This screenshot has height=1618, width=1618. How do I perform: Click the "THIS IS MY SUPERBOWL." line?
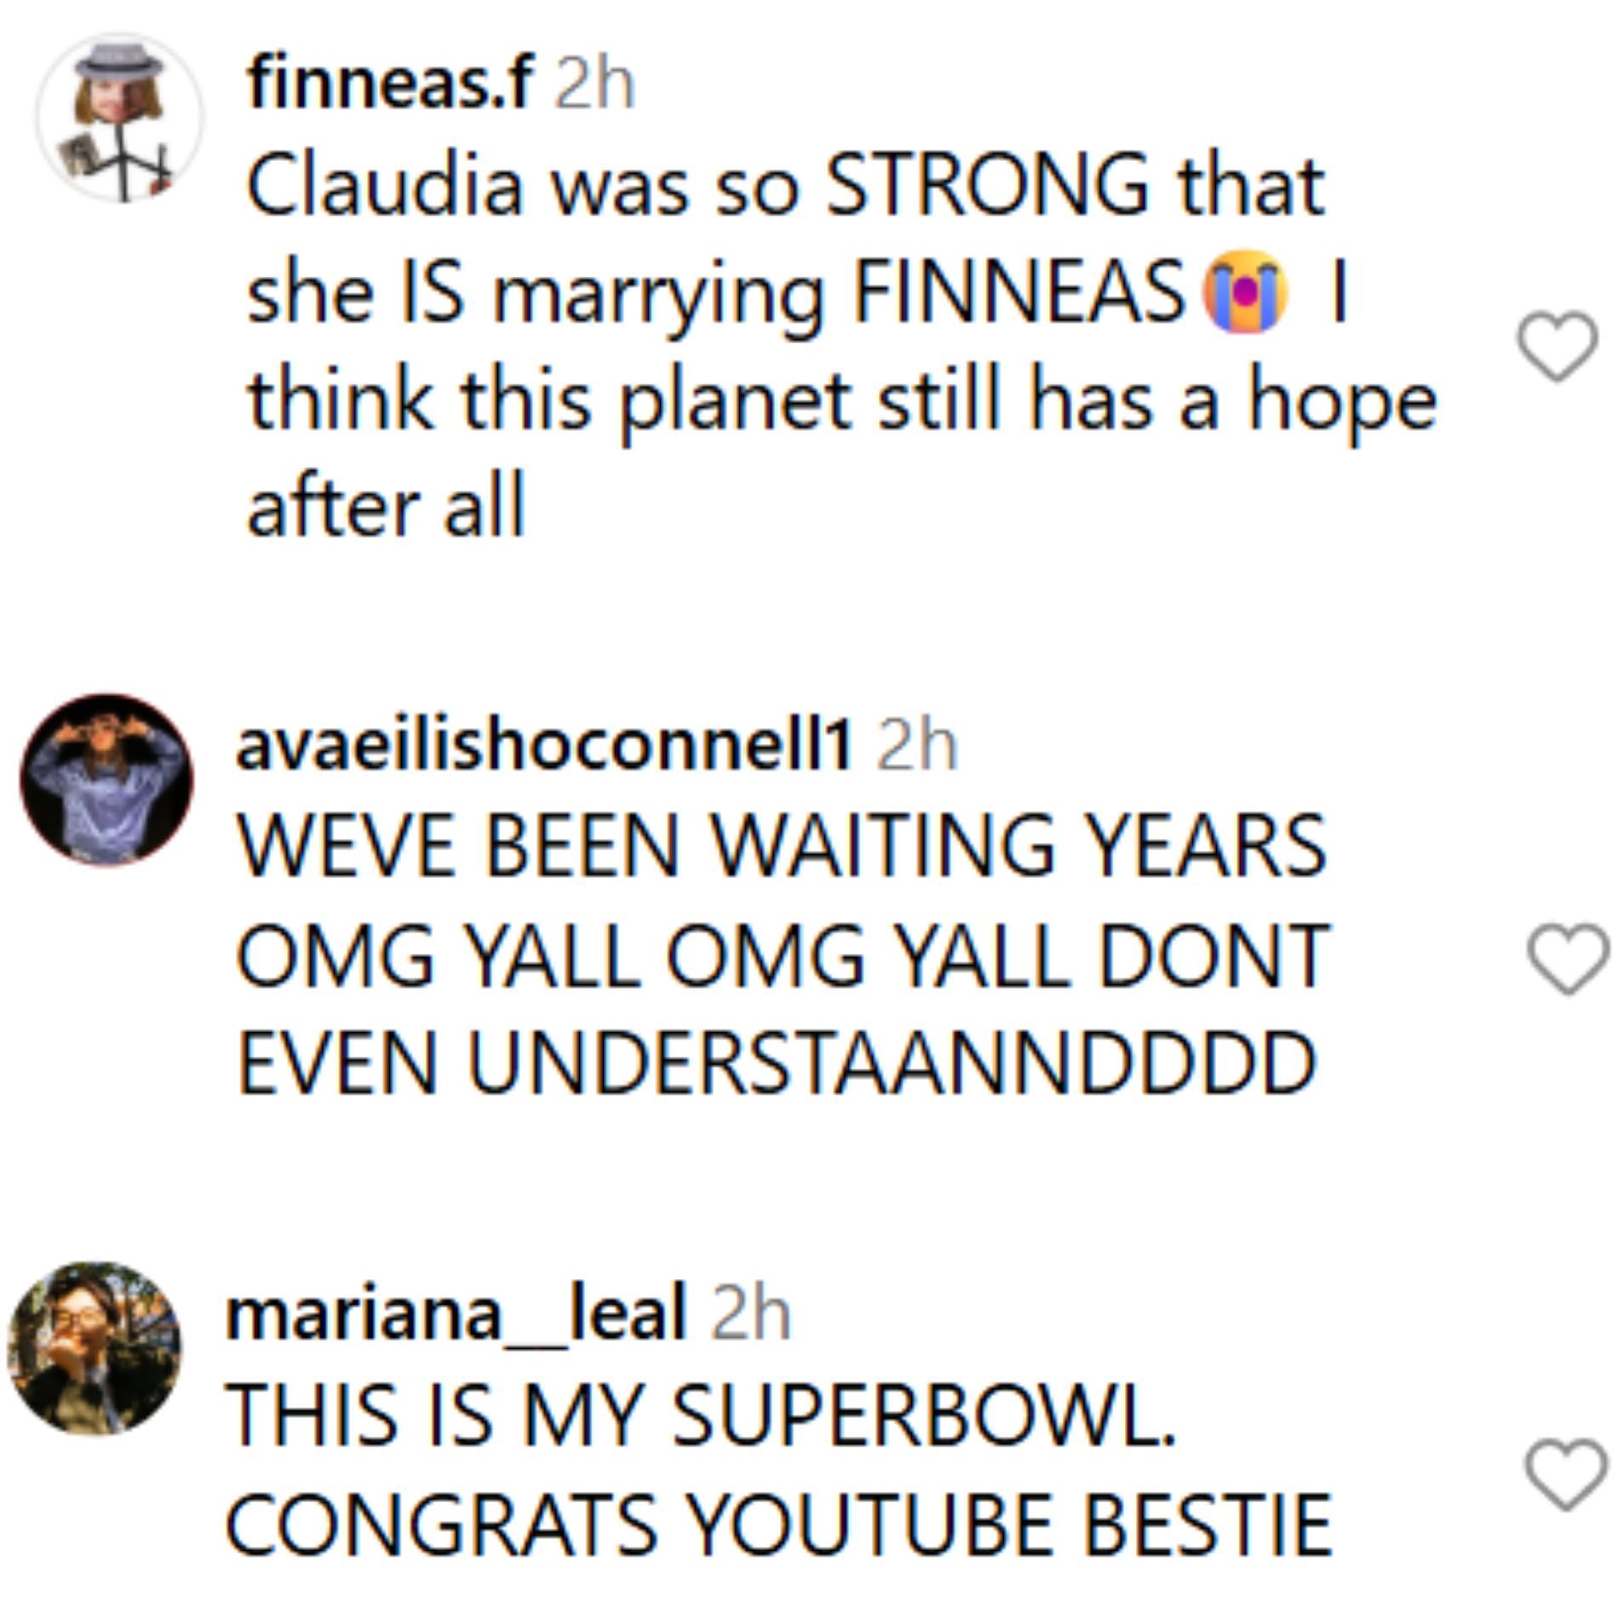pos(700,1415)
